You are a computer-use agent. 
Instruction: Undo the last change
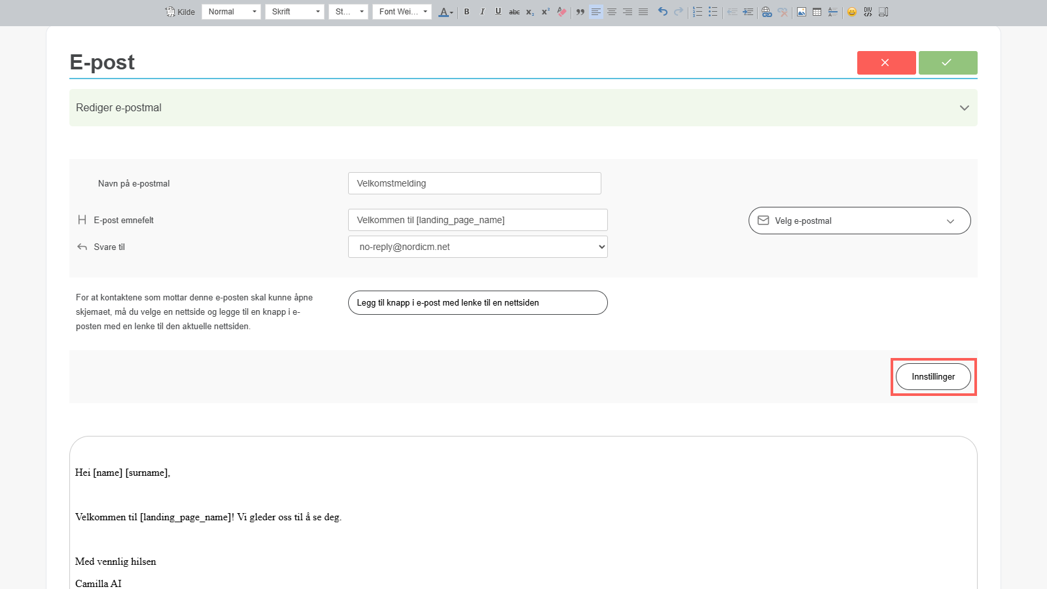tap(663, 12)
